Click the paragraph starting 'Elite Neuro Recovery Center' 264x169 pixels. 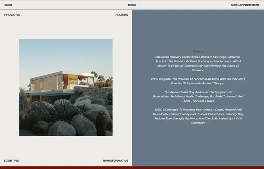point(198,63)
